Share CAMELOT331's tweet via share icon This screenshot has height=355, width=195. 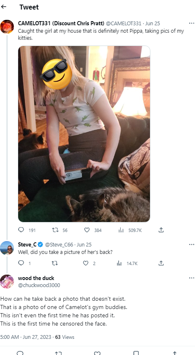161,230
